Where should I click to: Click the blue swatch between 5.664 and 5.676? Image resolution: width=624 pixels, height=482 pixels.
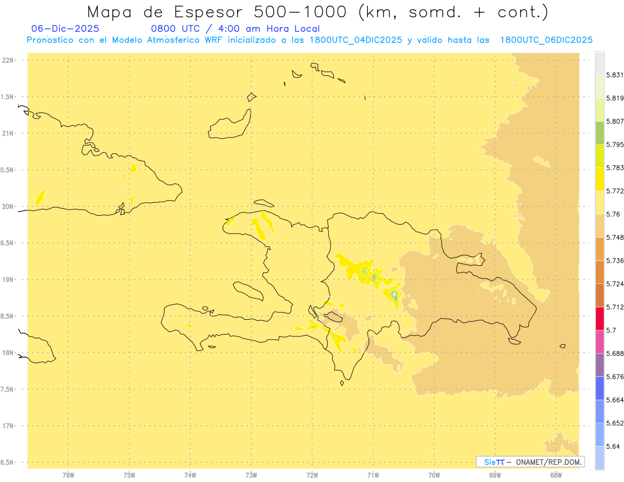(600, 388)
